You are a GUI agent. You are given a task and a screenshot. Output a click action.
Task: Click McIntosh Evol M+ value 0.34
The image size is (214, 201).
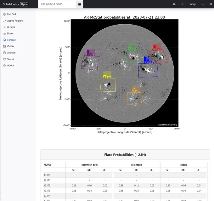pyautogui.click(x=89, y=191)
